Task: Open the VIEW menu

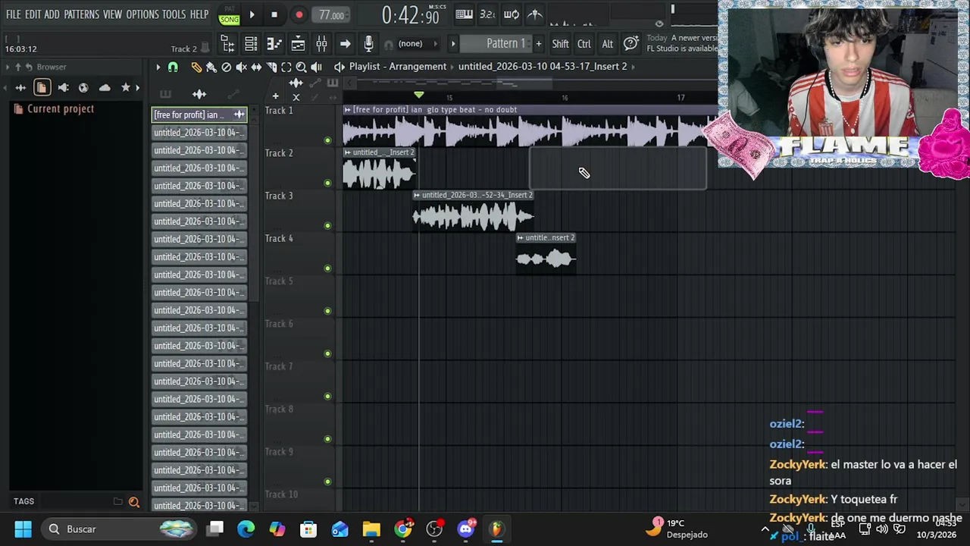Action: [112, 14]
